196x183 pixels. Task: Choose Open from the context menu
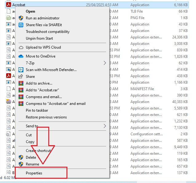(x=30, y=11)
